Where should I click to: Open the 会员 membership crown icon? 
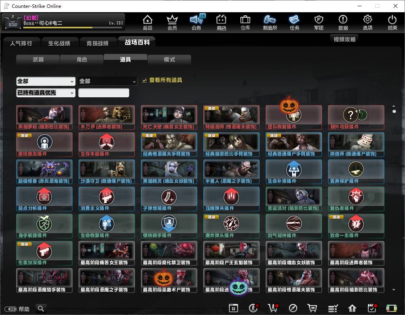[172, 22]
